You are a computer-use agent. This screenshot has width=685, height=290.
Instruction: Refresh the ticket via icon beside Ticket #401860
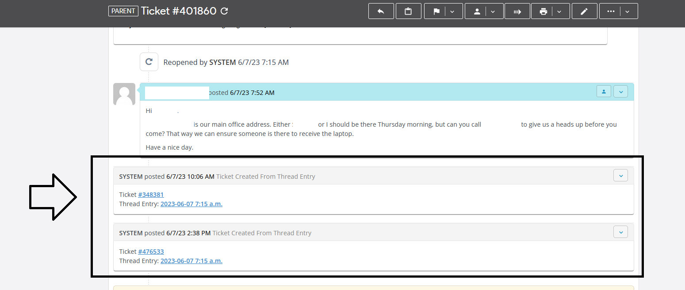[224, 11]
